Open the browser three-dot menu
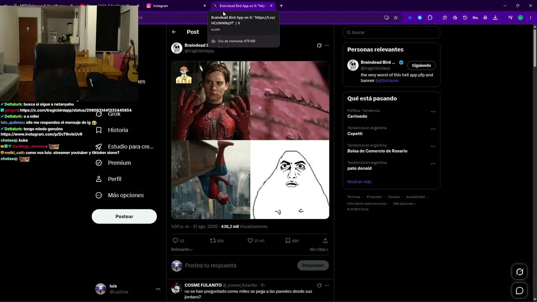The width and height of the screenshot is (537, 302). [530, 18]
